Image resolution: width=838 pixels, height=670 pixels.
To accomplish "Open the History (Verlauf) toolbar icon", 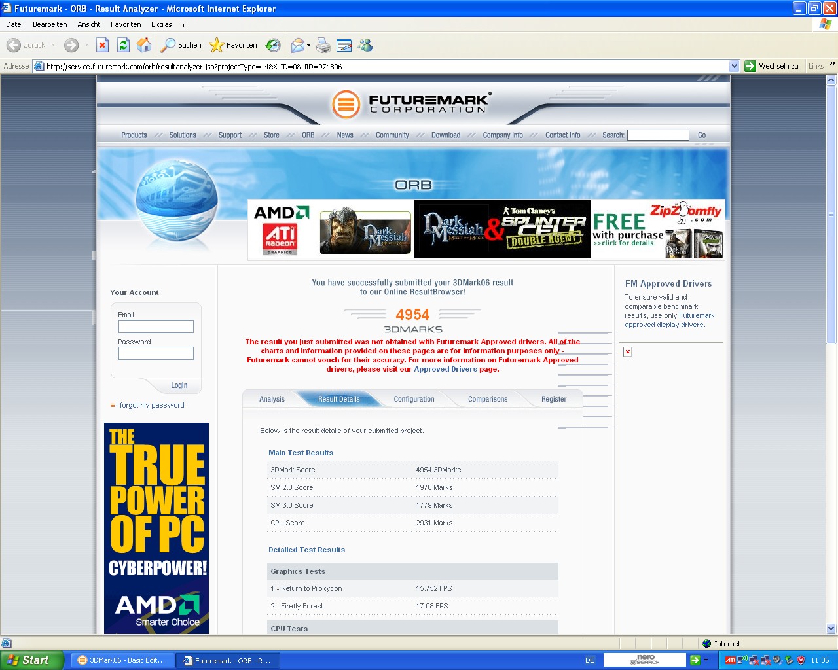I will (273, 45).
